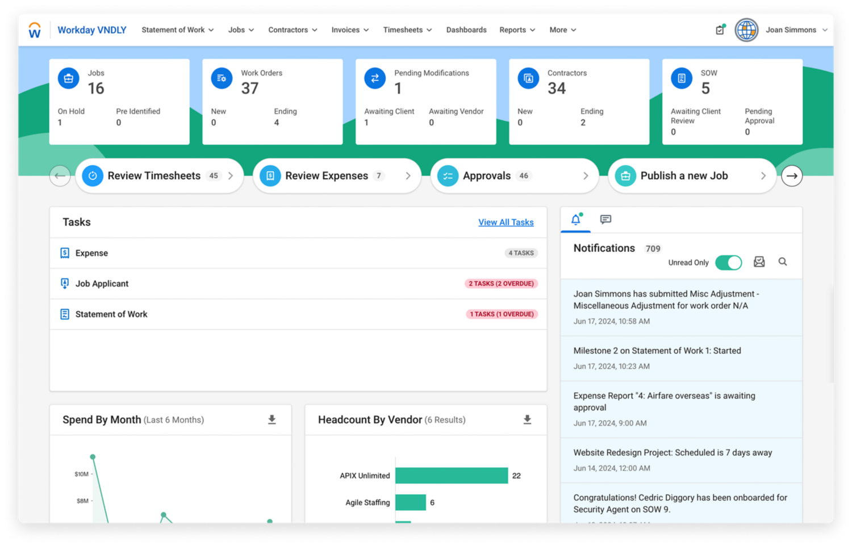Download the Headcount By Vendor chart
852x546 pixels.
point(527,419)
